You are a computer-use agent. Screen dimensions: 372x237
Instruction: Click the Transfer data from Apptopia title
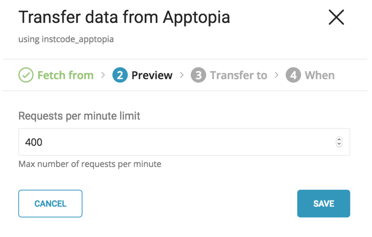click(124, 17)
